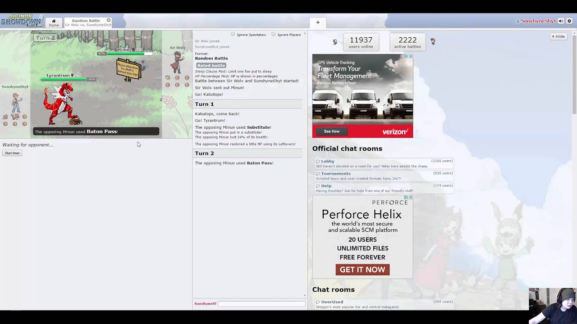577x324 pixels.
Task: Join the Tournaments chat room
Action: pos(384,175)
